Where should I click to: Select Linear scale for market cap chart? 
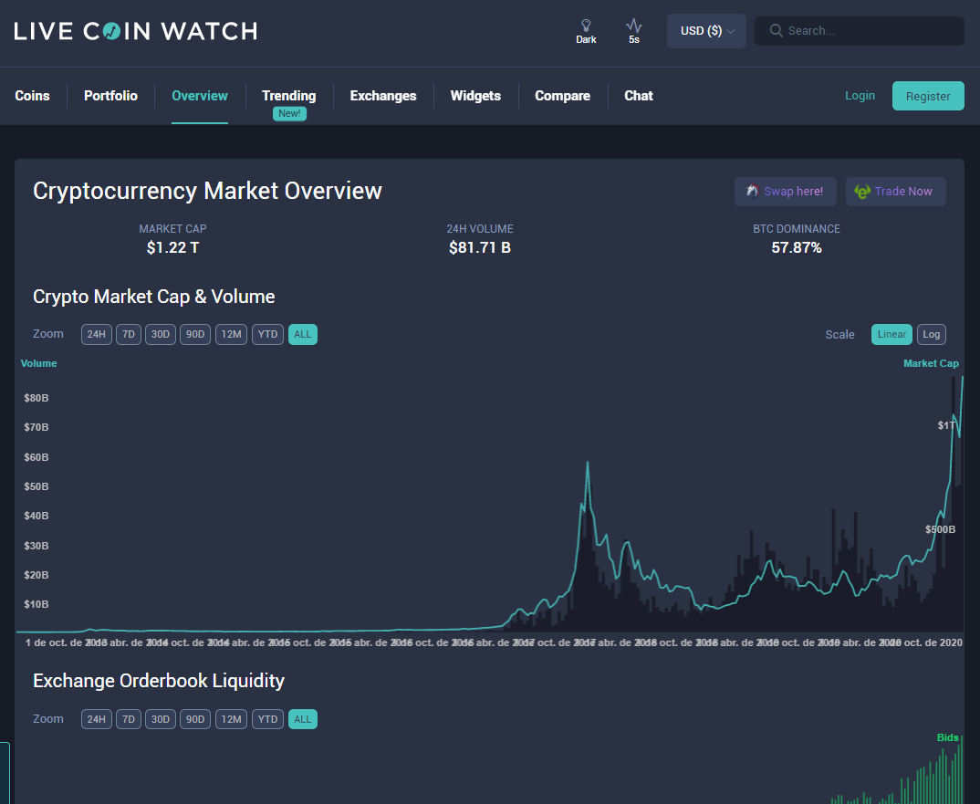pos(891,335)
